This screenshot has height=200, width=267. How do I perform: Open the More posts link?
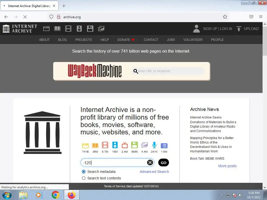pos(227,166)
